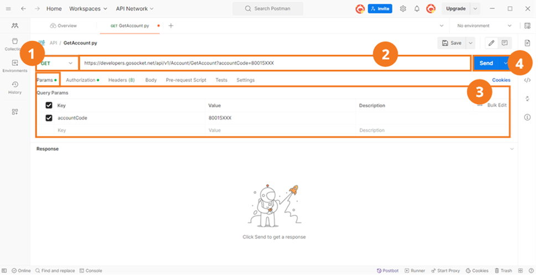Click the Search Postman box
538x275 pixels.
click(x=268, y=8)
